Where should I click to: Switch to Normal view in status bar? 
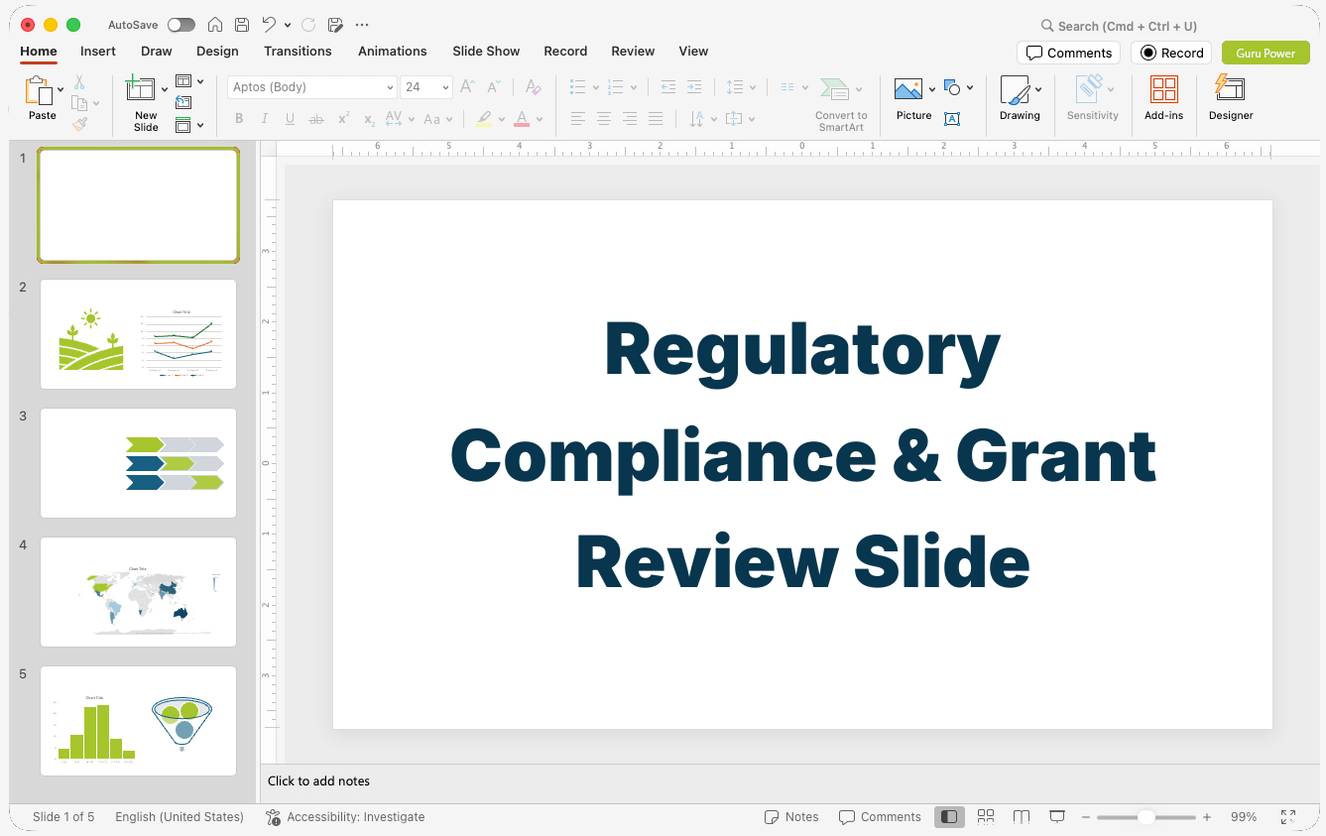[949, 817]
